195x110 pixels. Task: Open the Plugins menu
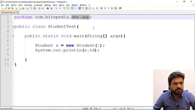tap(75, 5)
